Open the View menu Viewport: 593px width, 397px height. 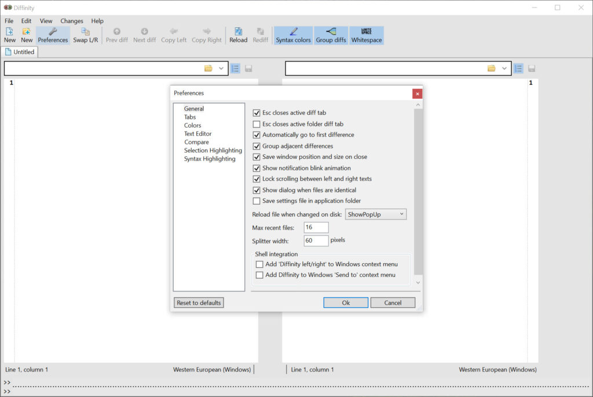[46, 21]
